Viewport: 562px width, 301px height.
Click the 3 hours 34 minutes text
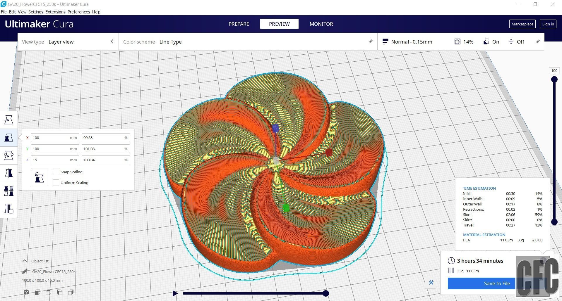pos(480,261)
